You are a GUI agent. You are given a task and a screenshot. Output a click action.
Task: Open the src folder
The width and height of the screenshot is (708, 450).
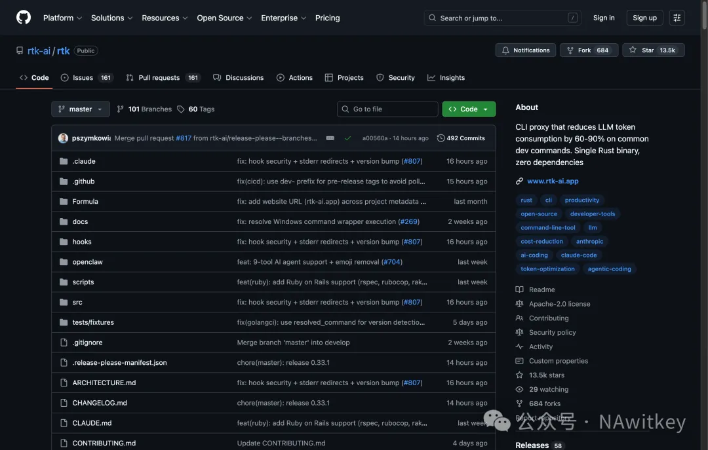point(77,303)
